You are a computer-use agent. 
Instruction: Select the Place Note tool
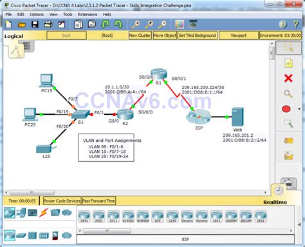click(288, 63)
